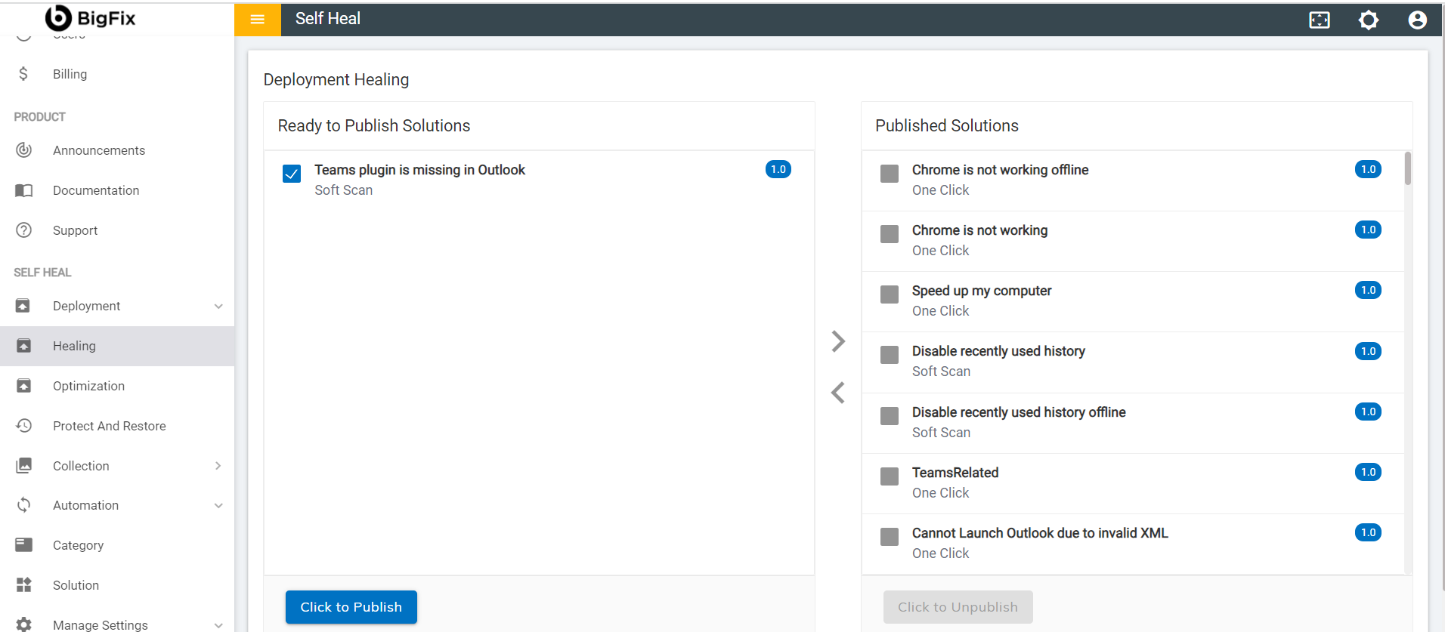Click version badge for Teams plugin solution

click(x=778, y=169)
